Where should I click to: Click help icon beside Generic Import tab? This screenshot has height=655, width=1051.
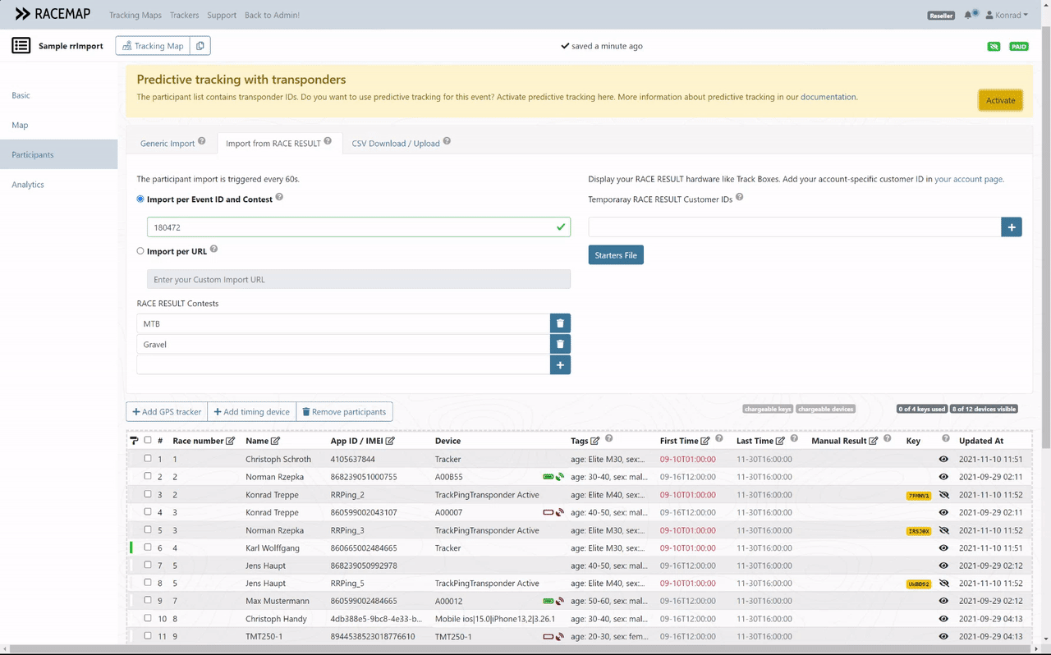[202, 142]
